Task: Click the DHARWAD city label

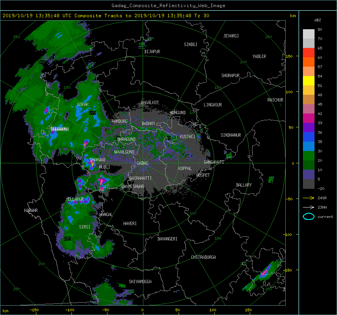Action: click(x=98, y=160)
